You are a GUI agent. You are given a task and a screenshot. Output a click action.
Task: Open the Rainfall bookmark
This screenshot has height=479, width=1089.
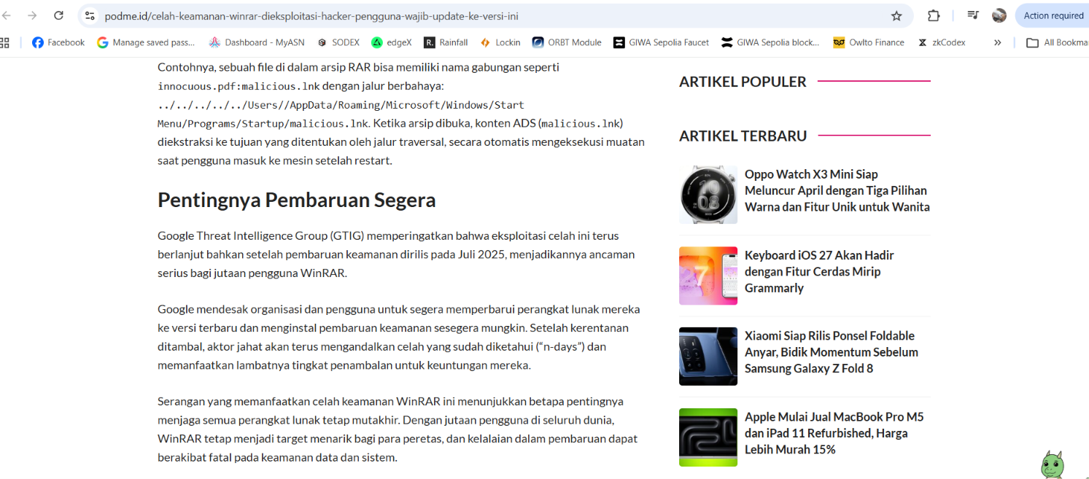coord(446,42)
